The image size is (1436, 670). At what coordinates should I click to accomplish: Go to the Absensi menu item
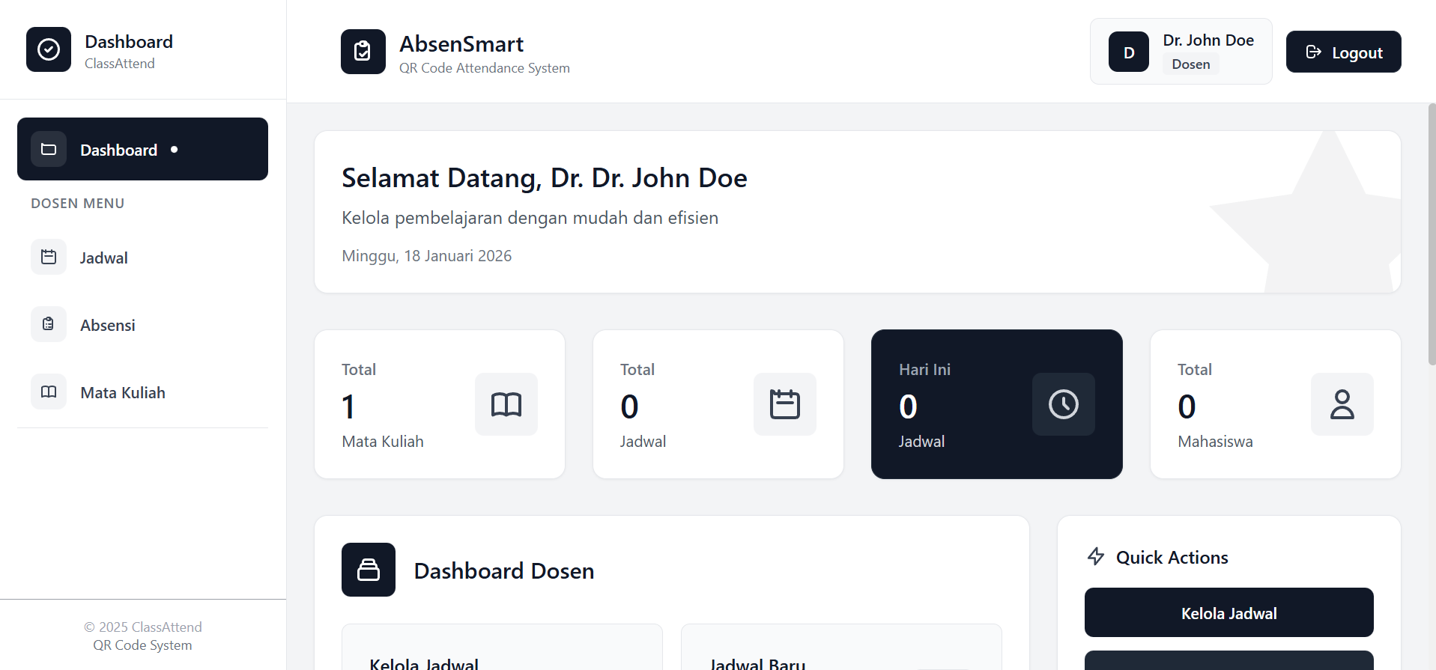[x=142, y=324]
